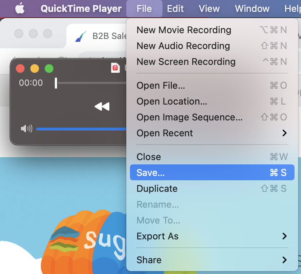Select the B2B Sales browser tab

pyautogui.click(x=97, y=36)
